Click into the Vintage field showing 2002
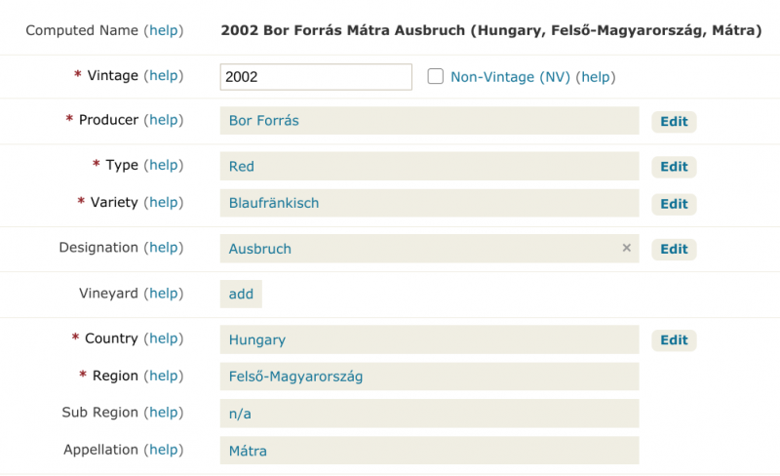Viewport: 780px width, 476px height. point(316,77)
